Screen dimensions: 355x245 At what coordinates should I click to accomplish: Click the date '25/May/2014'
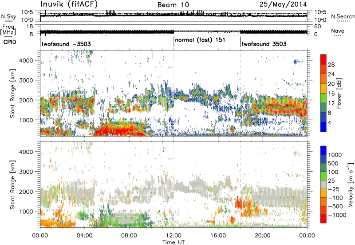point(283,4)
